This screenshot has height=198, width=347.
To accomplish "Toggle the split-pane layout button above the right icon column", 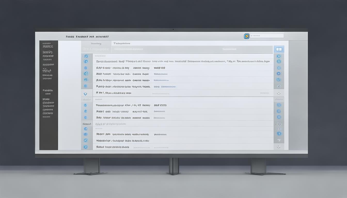I will tap(279, 49).
